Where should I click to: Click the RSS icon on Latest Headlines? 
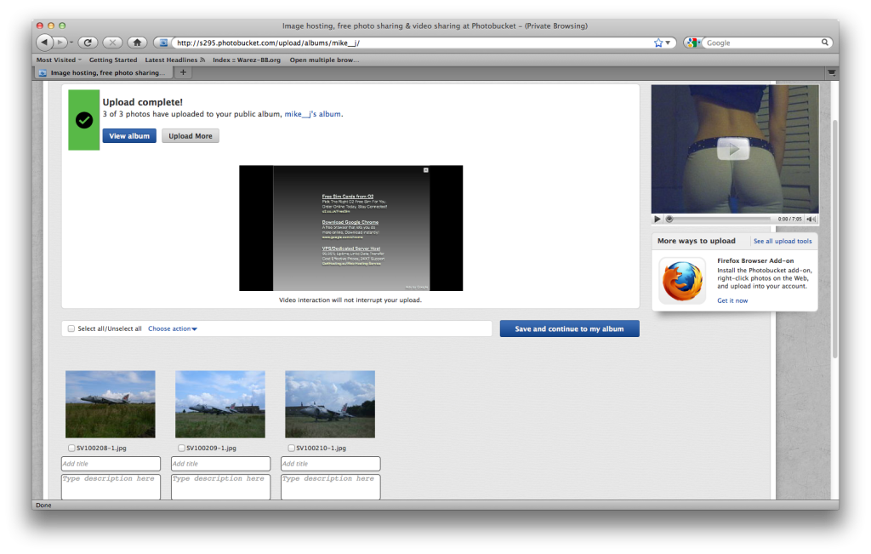202,60
